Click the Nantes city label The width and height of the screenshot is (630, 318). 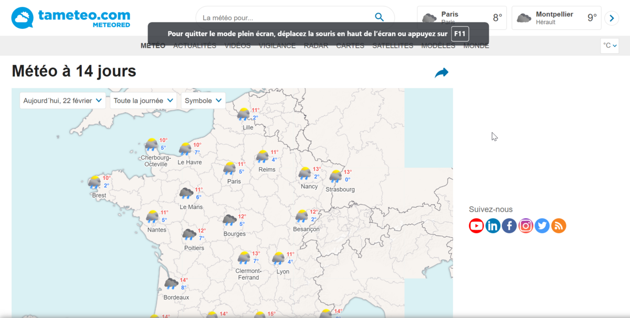click(157, 230)
